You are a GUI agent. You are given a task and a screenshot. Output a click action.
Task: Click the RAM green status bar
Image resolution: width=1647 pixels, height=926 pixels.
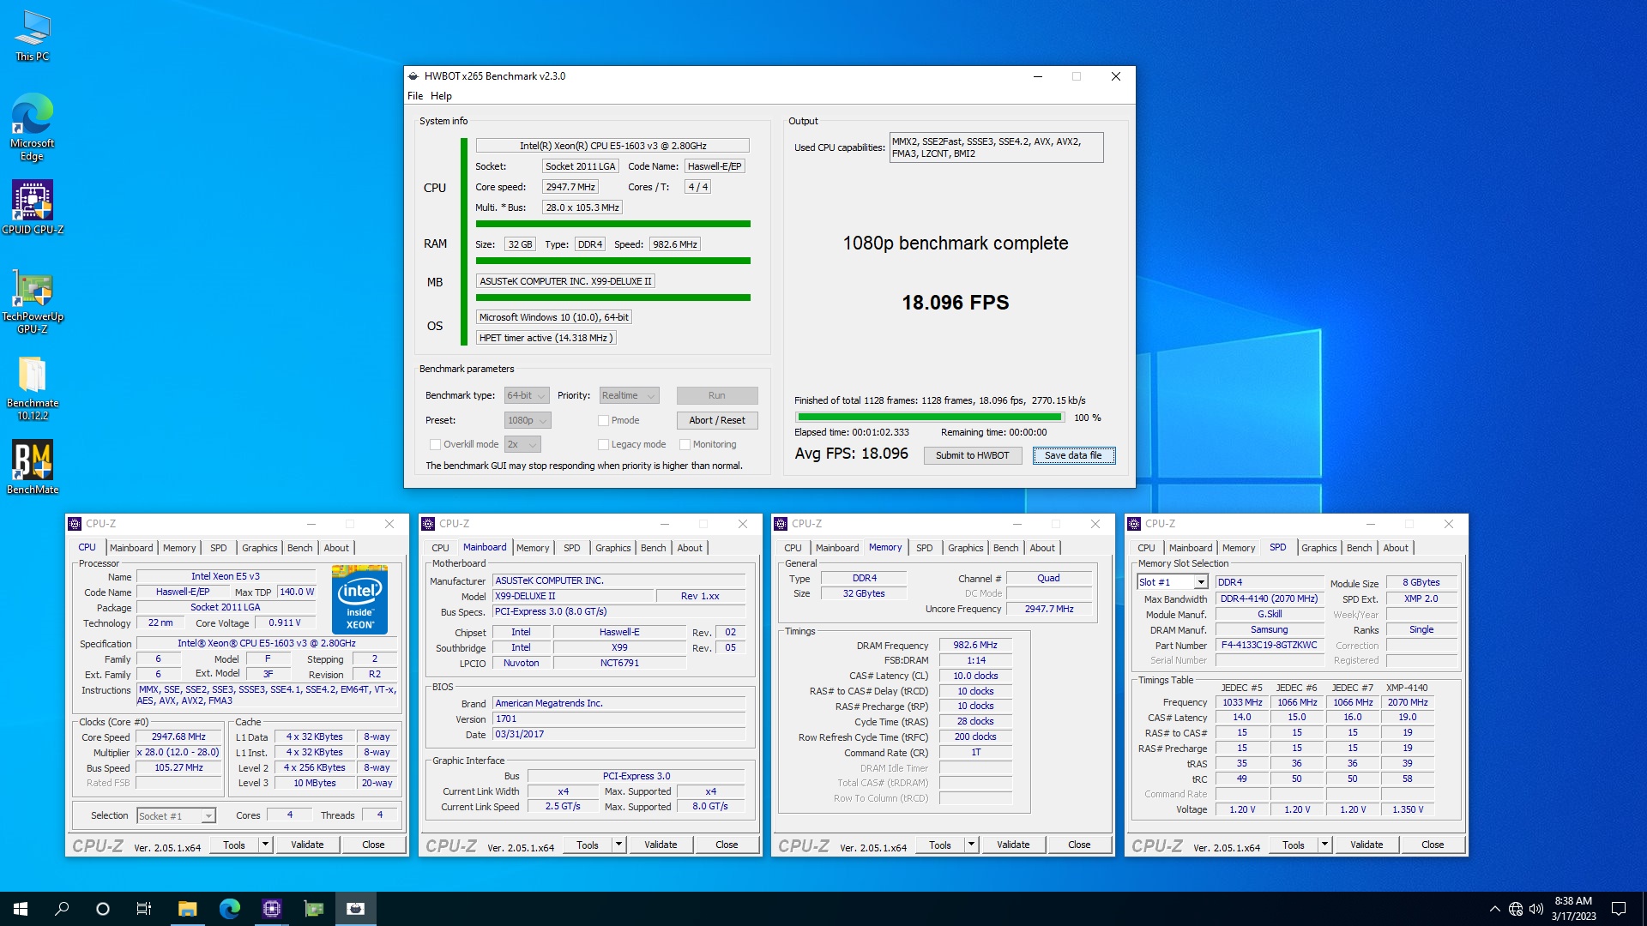point(612,262)
